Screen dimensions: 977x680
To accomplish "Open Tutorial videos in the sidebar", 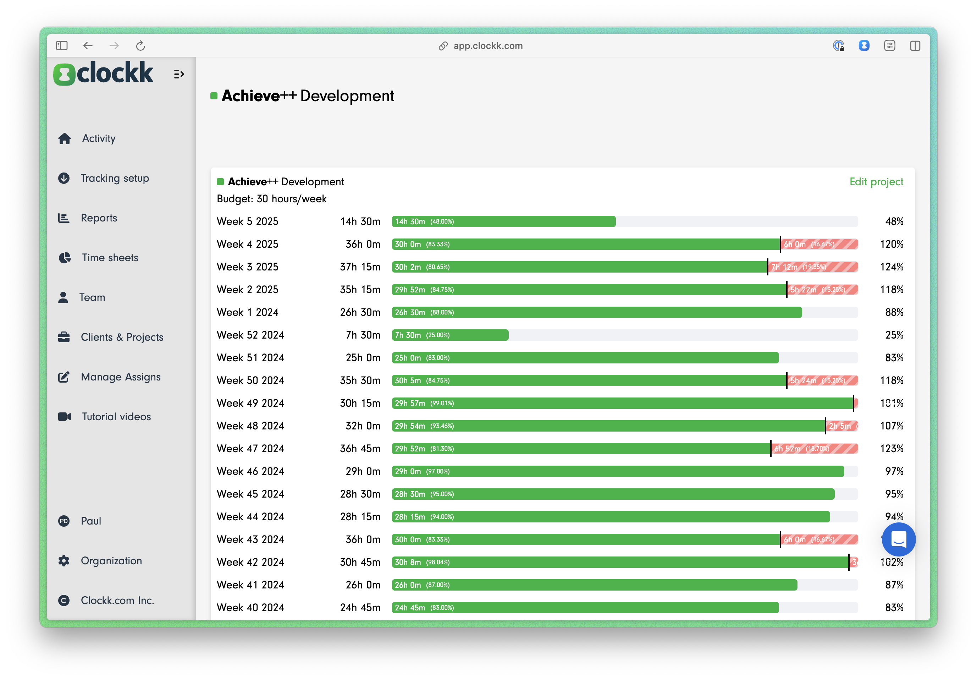I will click(117, 416).
